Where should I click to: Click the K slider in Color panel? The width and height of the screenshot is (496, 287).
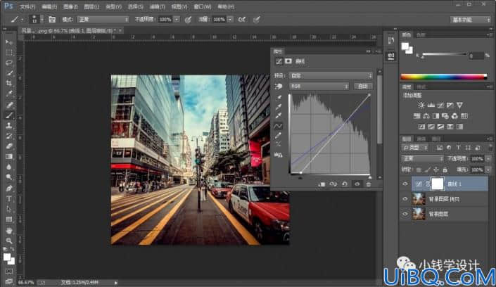(x=444, y=55)
